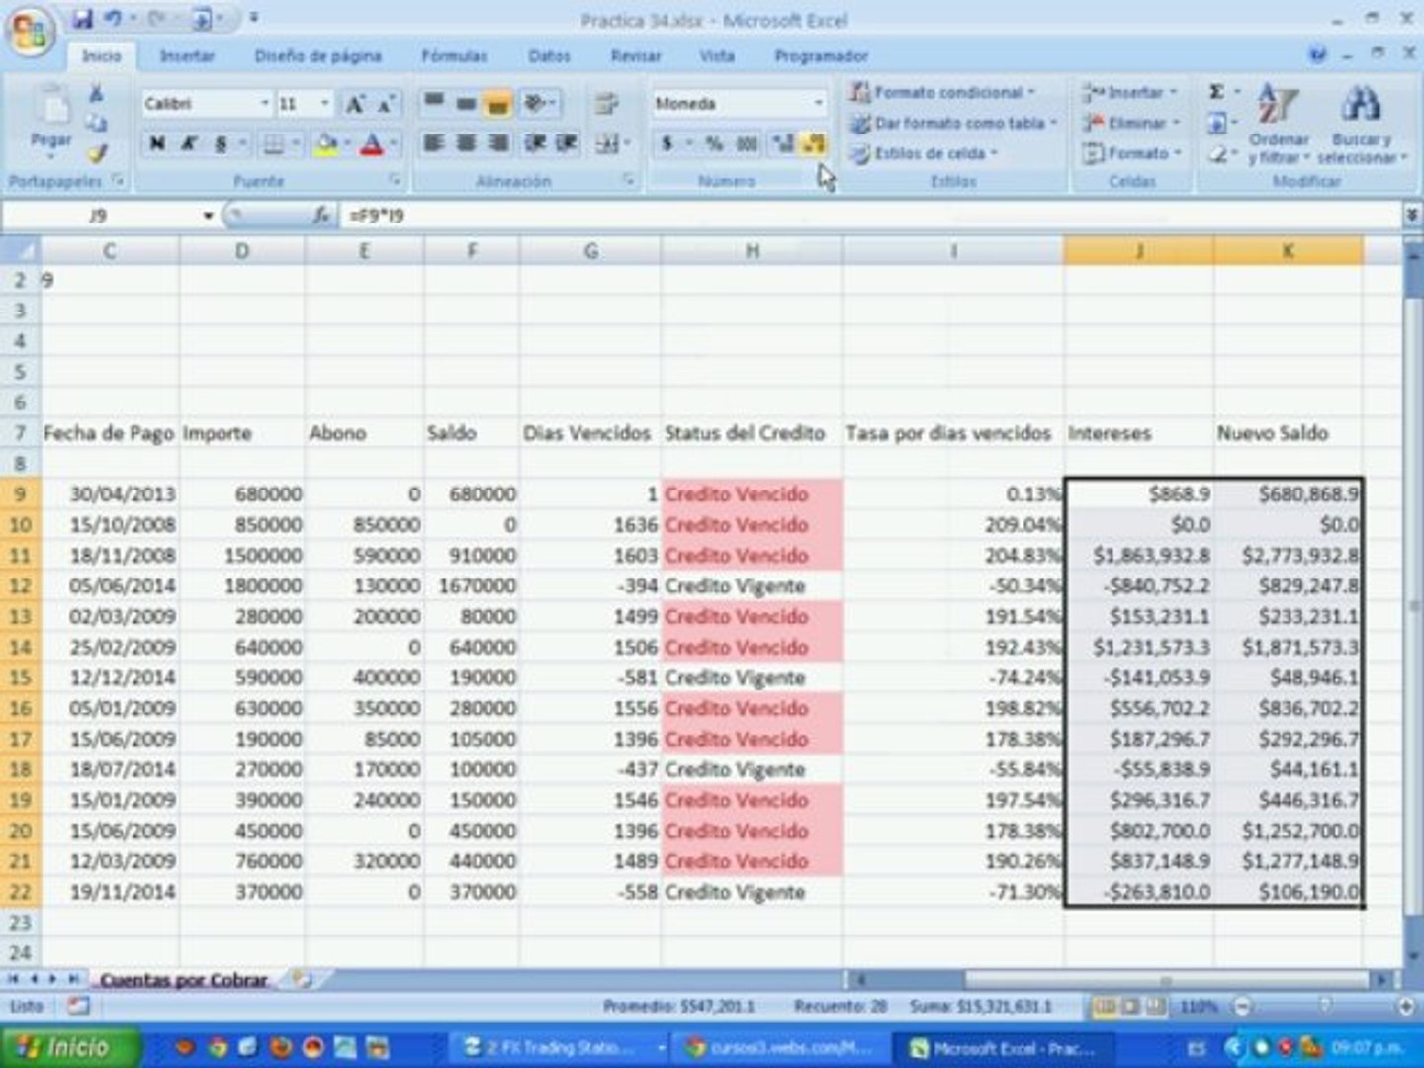Undo the last action
This screenshot has height=1068, width=1424.
point(113,19)
